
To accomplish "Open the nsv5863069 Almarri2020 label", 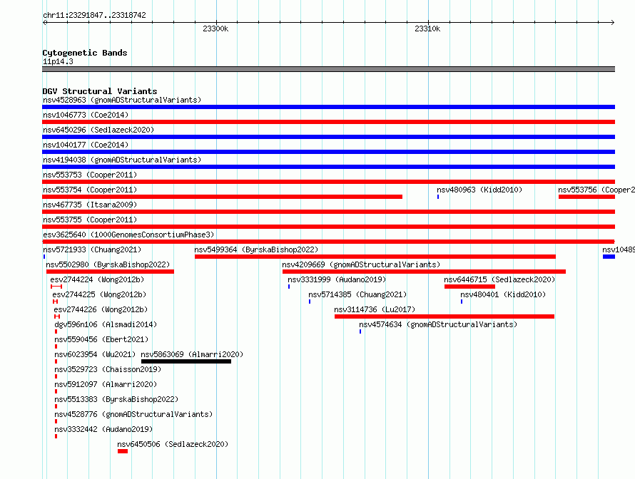I will click(x=192, y=354).
